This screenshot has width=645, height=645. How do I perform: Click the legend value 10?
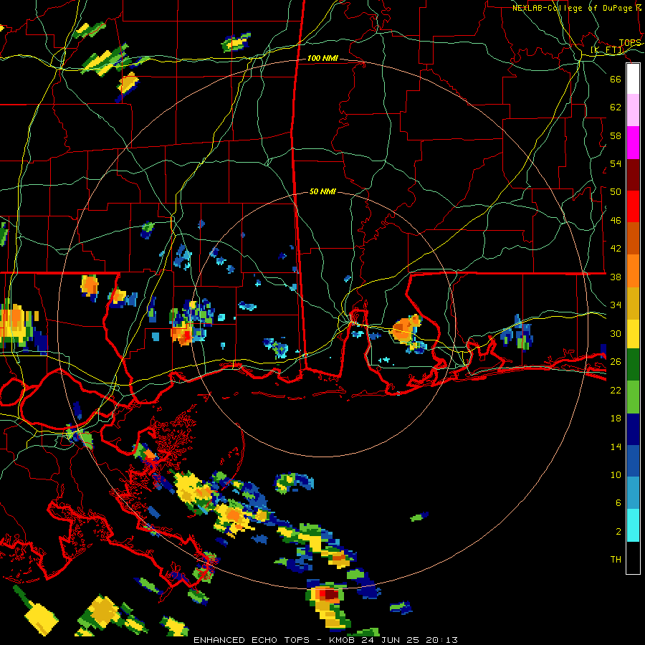tap(616, 474)
